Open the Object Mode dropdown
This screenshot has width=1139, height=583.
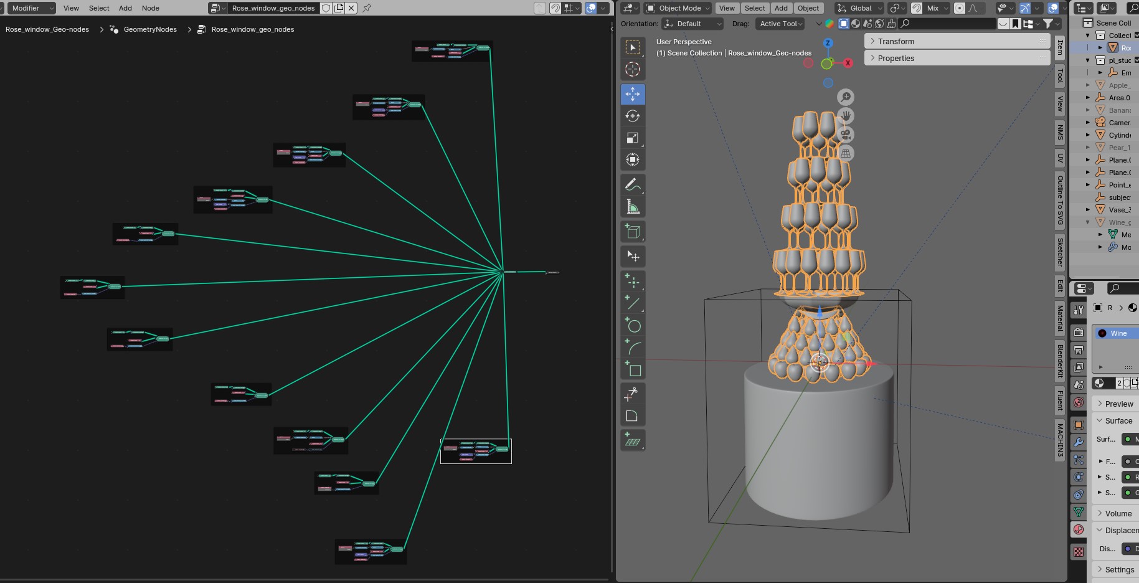[x=677, y=8]
